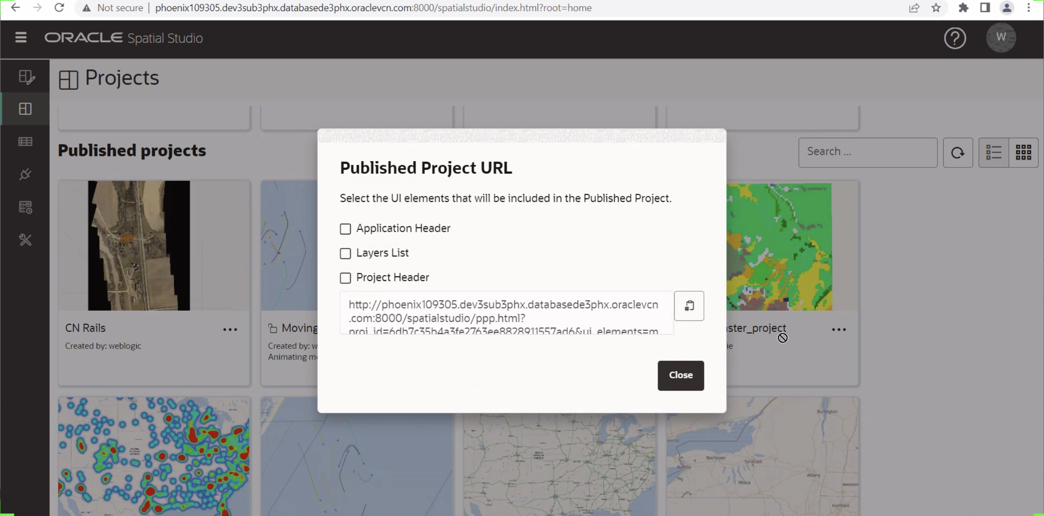Close the Published Project URL dialog
The height and width of the screenshot is (516, 1044).
tap(680, 375)
